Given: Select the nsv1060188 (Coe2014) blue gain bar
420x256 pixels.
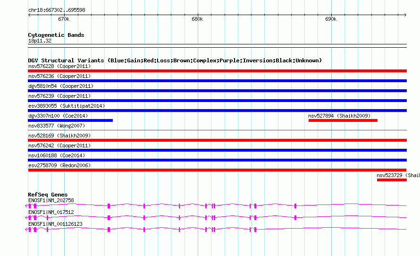Looking at the screenshot, I should point(217,160).
